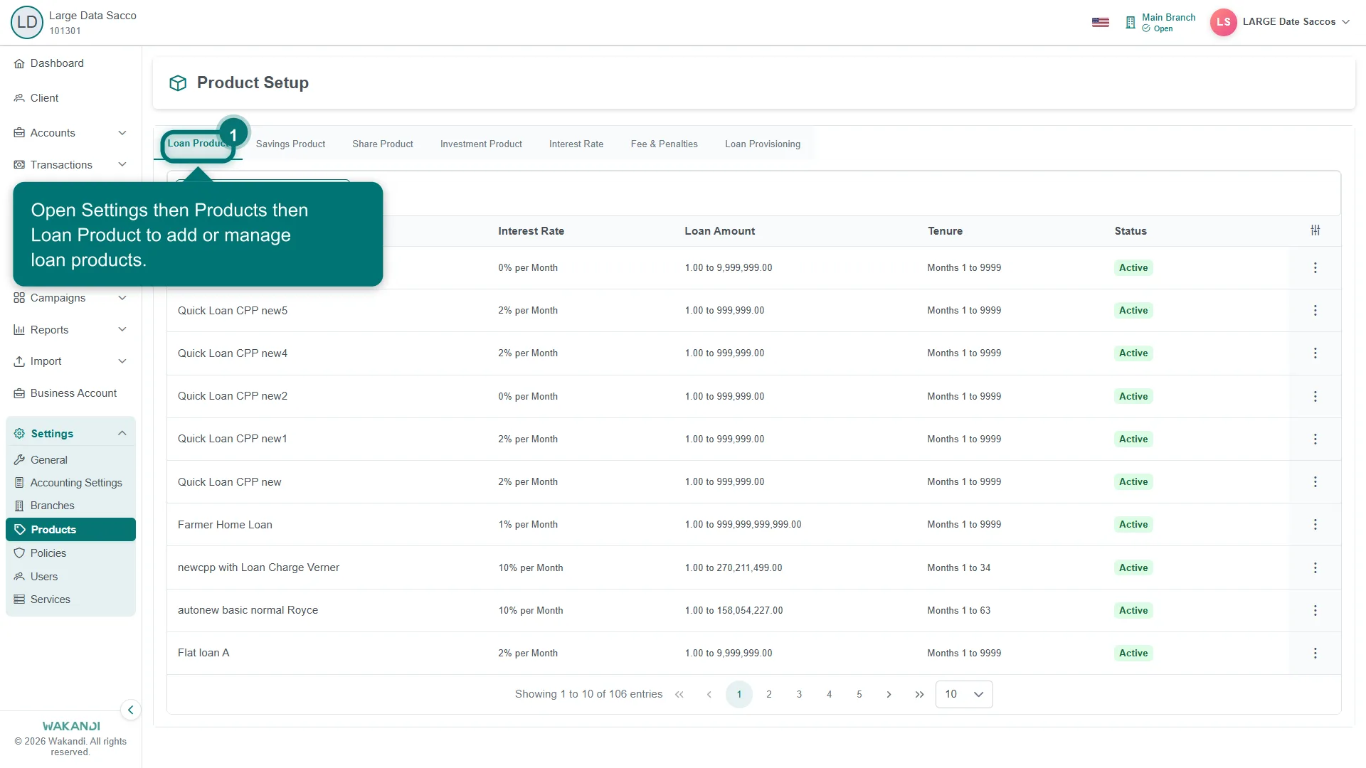Open actions menu for the first 0% loan row
This screenshot has width=1366, height=768.
click(1315, 268)
